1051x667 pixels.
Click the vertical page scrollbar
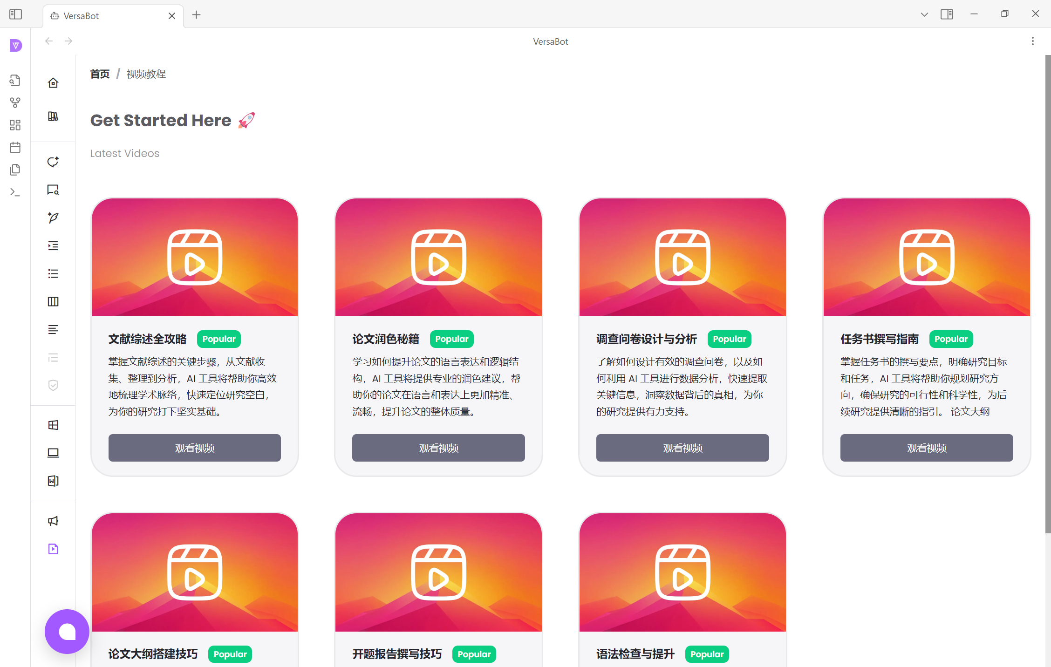[1048, 293]
